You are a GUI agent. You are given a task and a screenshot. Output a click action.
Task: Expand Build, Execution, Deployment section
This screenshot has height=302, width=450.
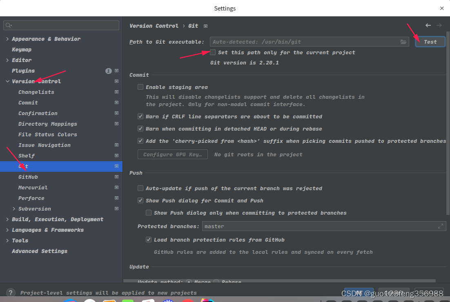7,220
